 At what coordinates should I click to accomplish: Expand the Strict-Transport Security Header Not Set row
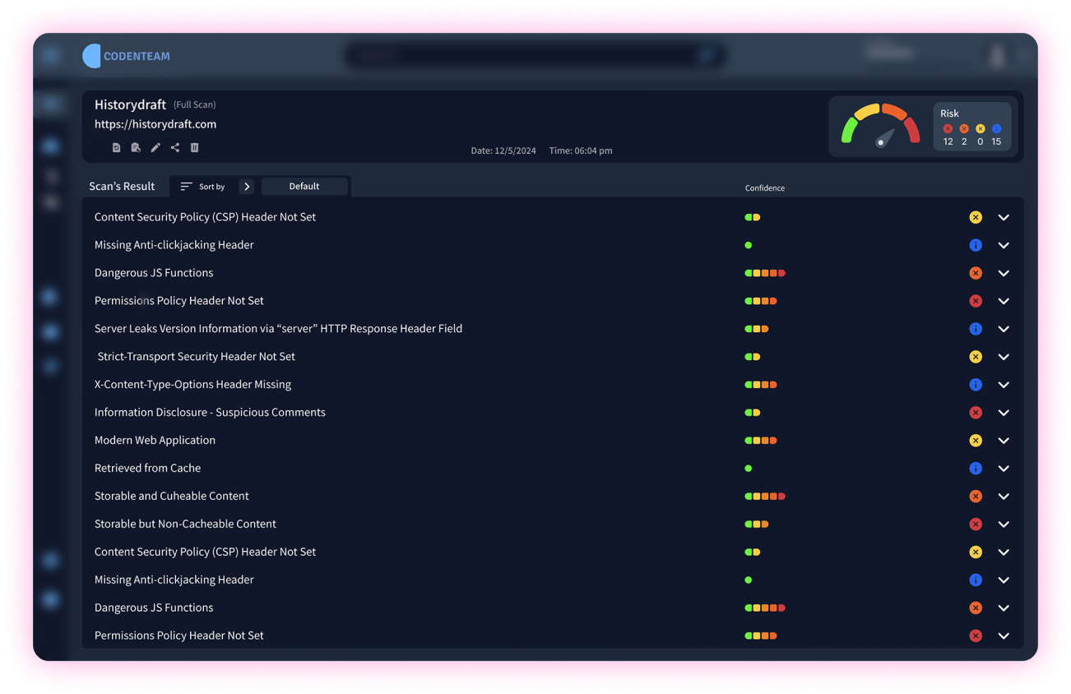tap(1004, 357)
